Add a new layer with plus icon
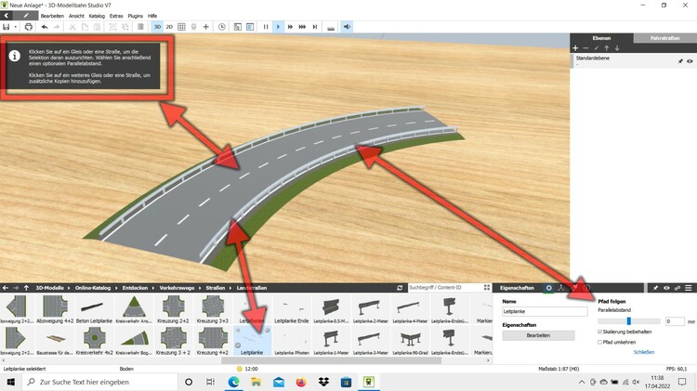The width and height of the screenshot is (697, 391). (x=575, y=47)
